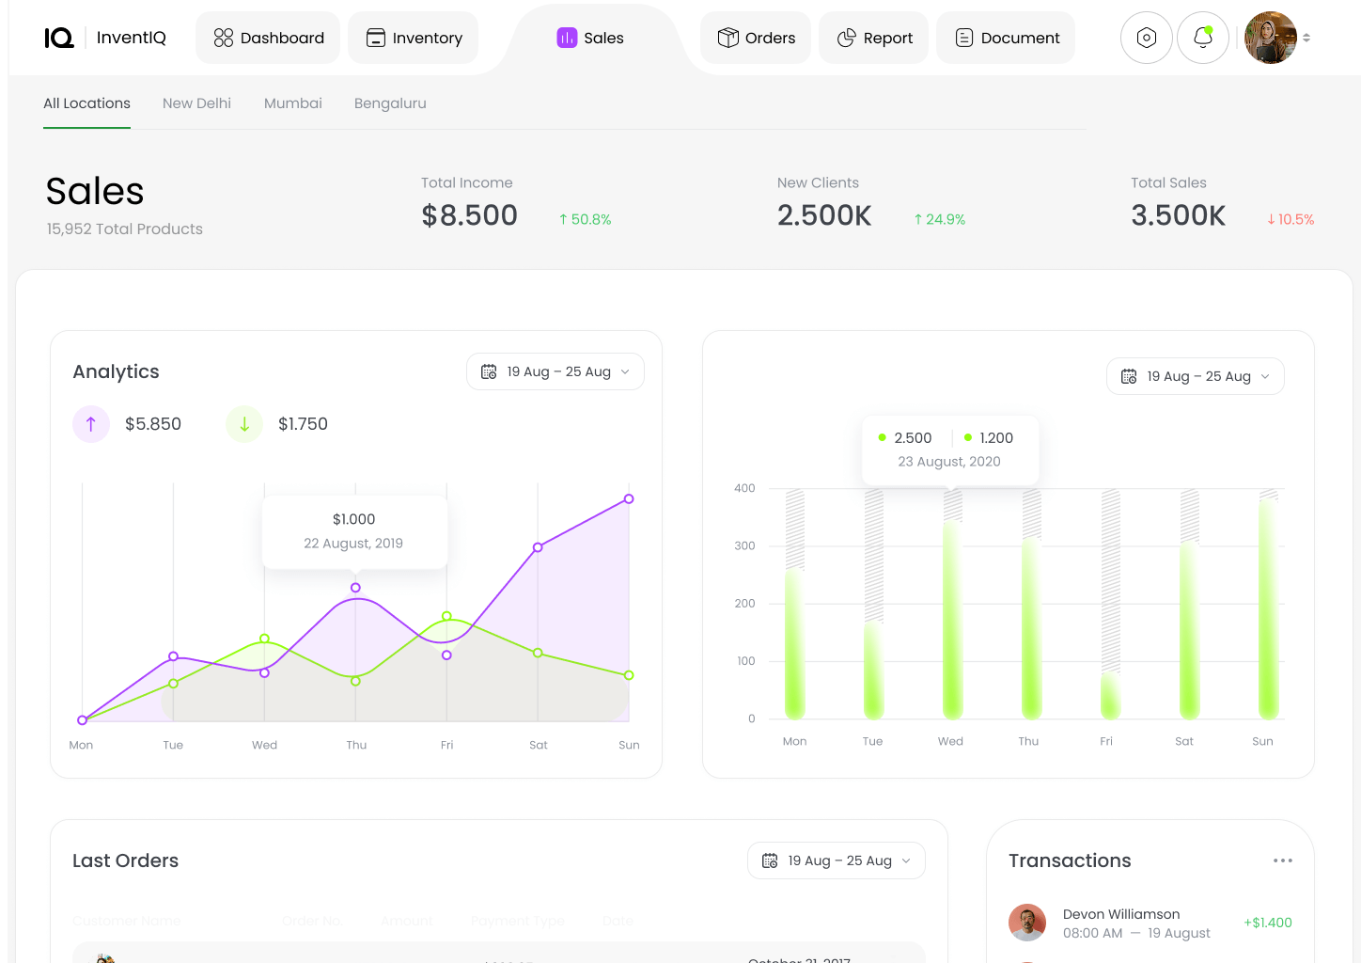
Task: Expand the Analytics 19 Aug – 25 Aug dropdown
Action: click(625, 371)
